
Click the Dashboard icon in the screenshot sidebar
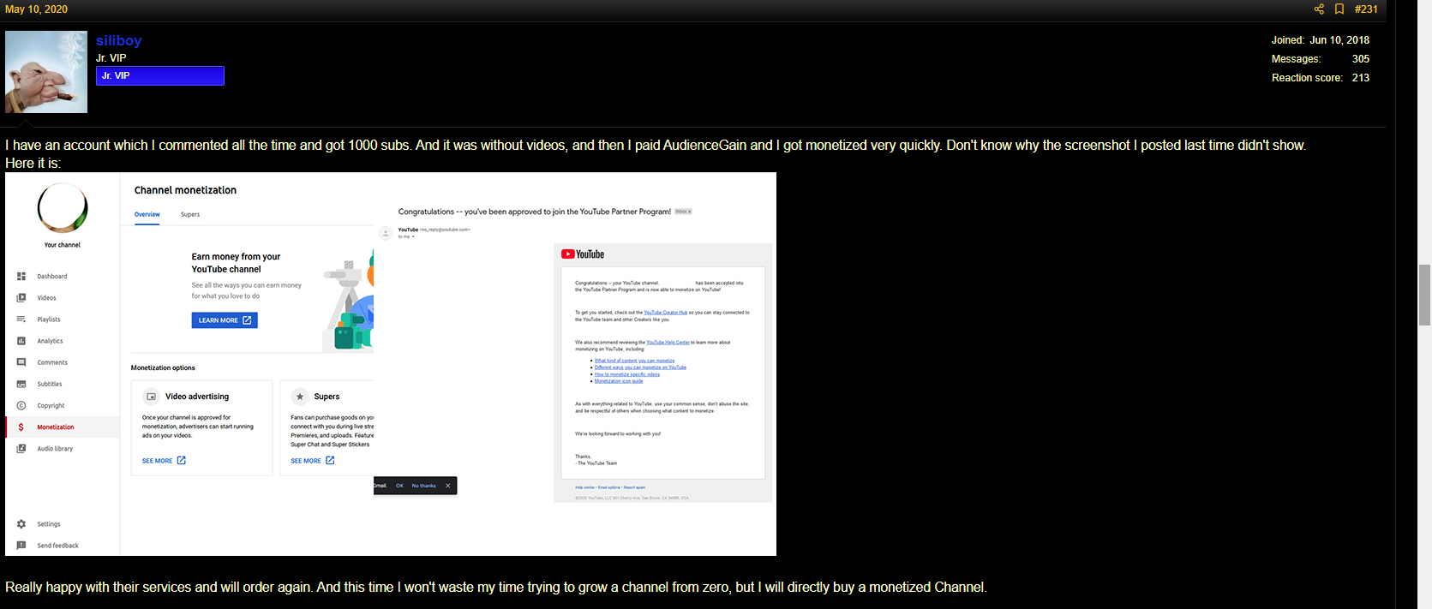21,277
